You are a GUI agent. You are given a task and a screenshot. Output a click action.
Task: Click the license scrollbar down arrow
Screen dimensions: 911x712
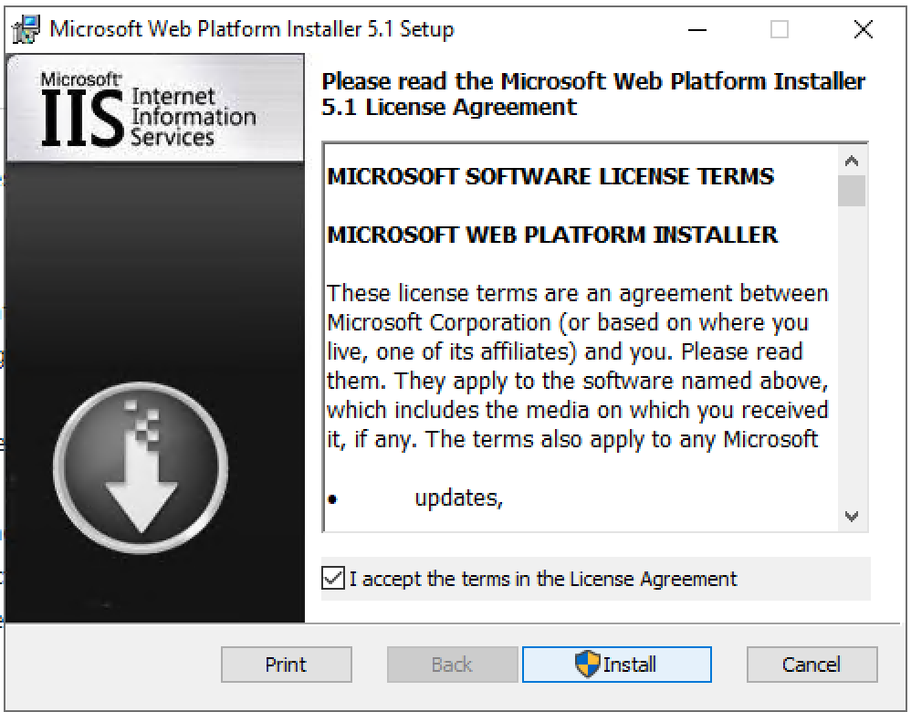[x=852, y=516]
